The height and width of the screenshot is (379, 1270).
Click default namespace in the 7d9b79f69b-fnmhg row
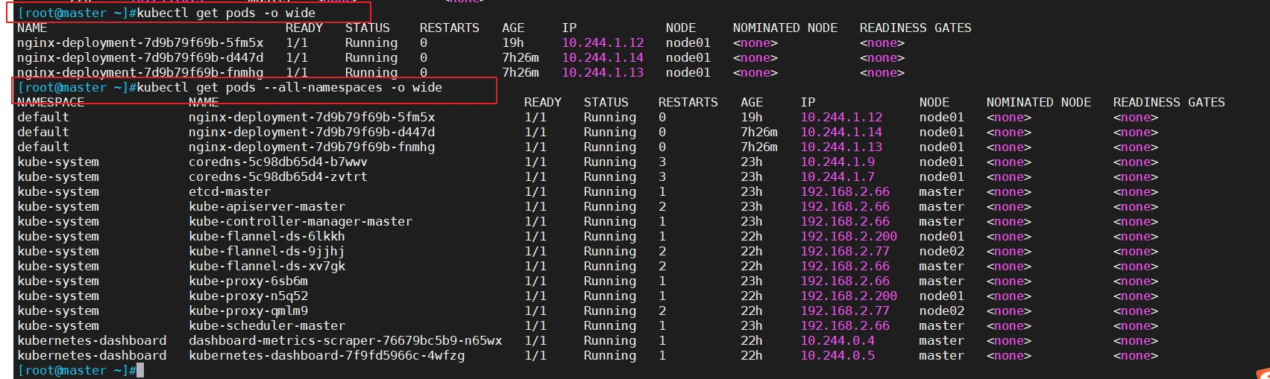[43, 147]
